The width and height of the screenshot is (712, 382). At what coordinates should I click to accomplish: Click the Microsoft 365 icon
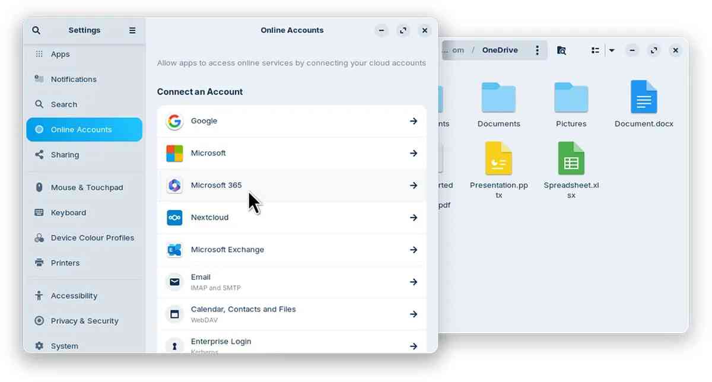pyautogui.click(x=174, y=185)
